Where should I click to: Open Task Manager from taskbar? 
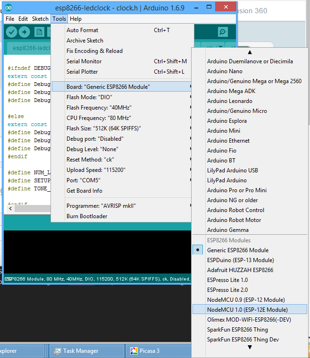(x=87, y=351)
